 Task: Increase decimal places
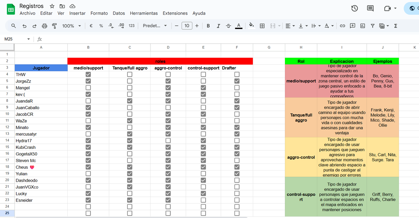(121, 26)
